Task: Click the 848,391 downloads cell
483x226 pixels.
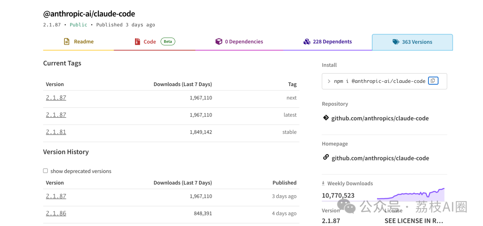Action: [203, 214]
